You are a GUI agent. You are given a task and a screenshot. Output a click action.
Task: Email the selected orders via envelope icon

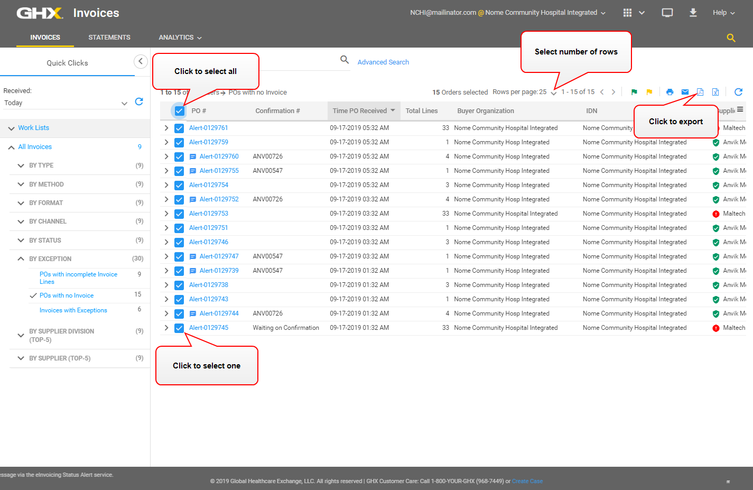[685, 92]
